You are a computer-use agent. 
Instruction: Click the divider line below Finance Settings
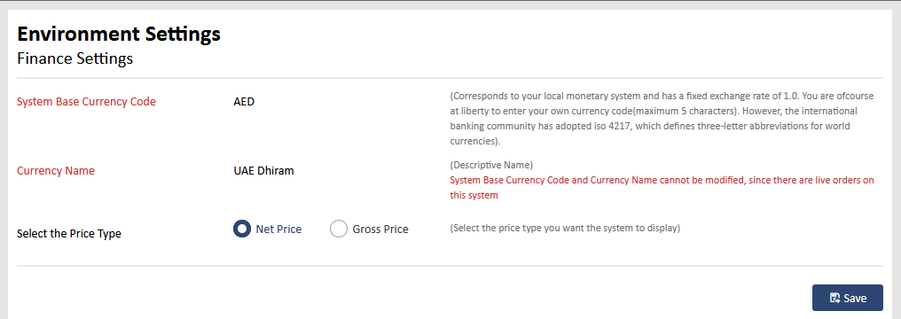450,77
